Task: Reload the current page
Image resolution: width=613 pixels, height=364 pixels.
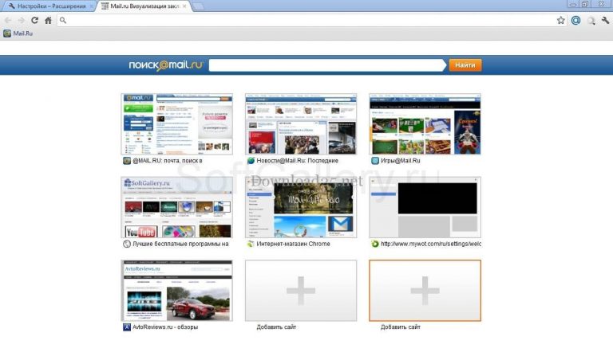Action: [x=35, y=20]
